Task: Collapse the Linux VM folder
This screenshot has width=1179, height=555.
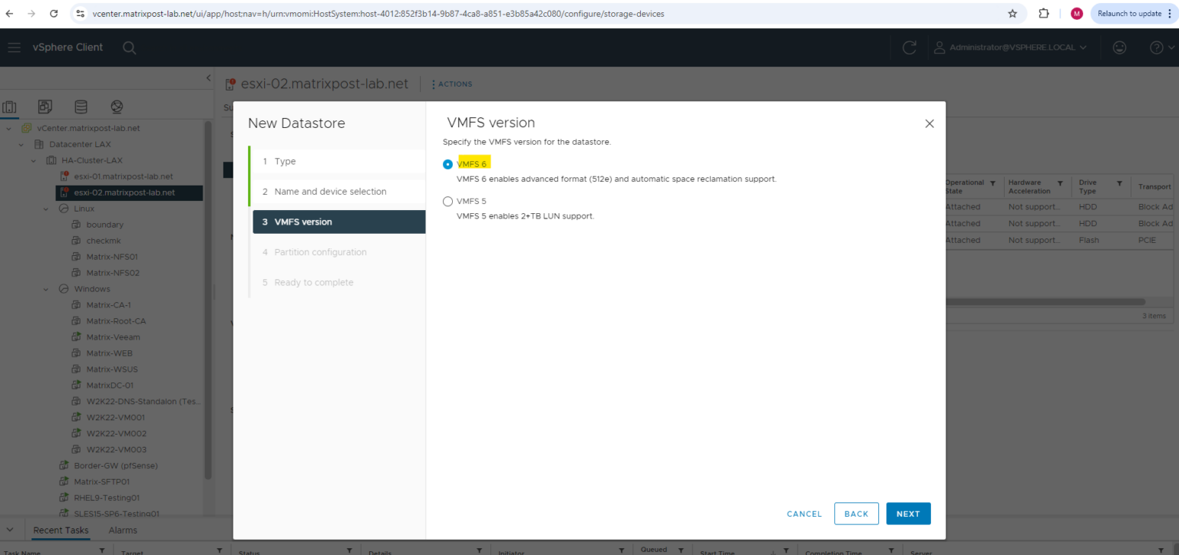Action: pyautogui.click(x=45, y=208)
